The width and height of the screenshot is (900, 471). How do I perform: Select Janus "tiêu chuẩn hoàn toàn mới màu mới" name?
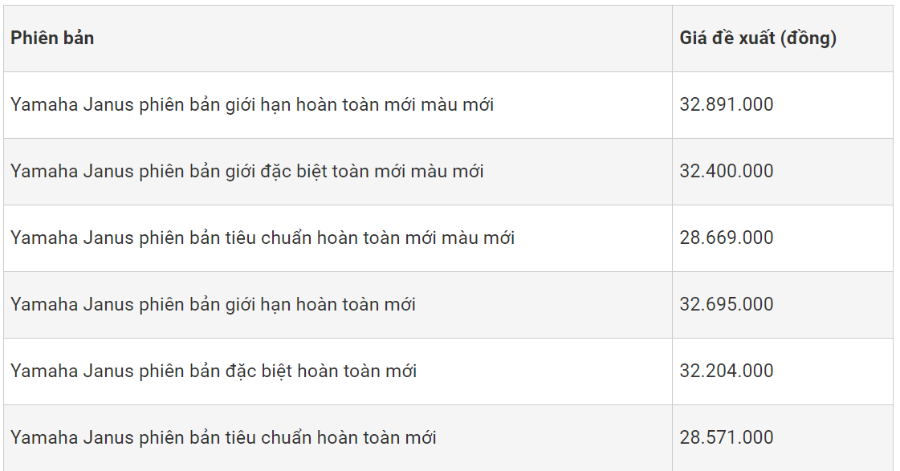[x=263, y=238]
